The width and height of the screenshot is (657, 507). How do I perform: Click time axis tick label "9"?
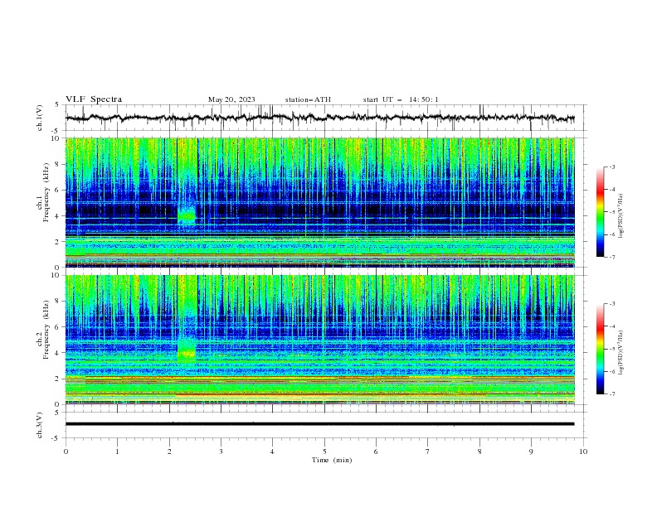pyautogui.click(x=531, y=451)
